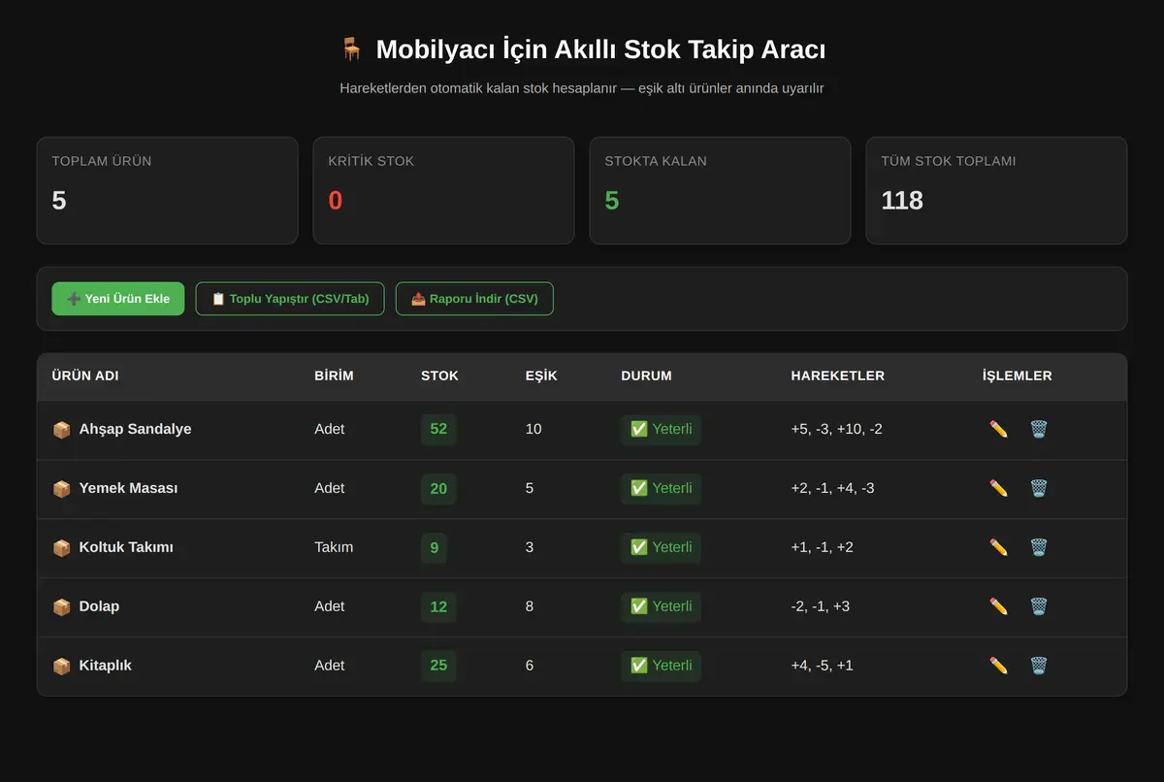Click stock badge 9 for Koltuk Takımı

pyautogui.click(x=434, y=547)
